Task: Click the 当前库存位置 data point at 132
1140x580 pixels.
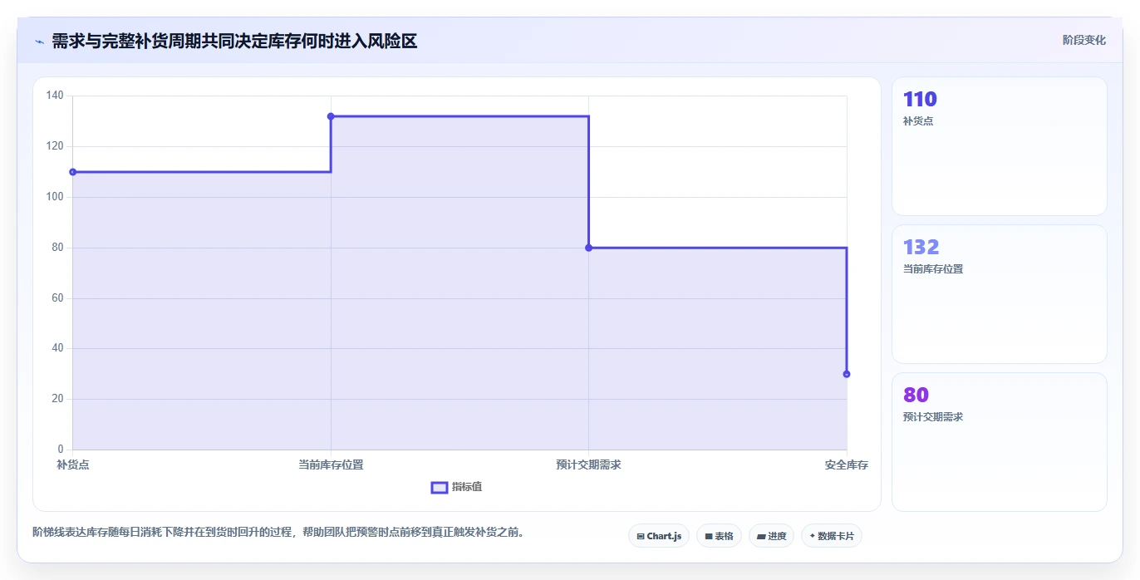Action: [x=331, y=116]
